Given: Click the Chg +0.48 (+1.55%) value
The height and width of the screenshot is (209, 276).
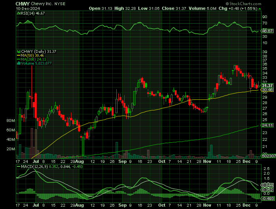Looking at the screenshot, I should [243, 8].
